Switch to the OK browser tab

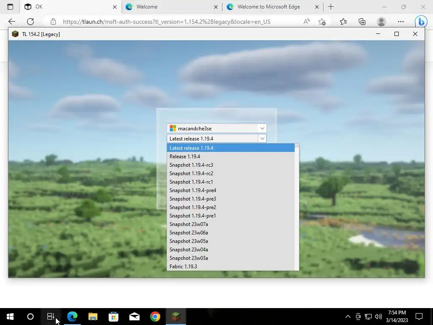(x=71, y=7)
